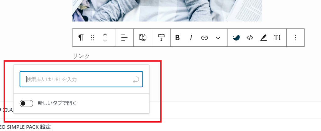Apply inline code formatting
The width and height of the screenshot is (321, 131).
(250, 38)
